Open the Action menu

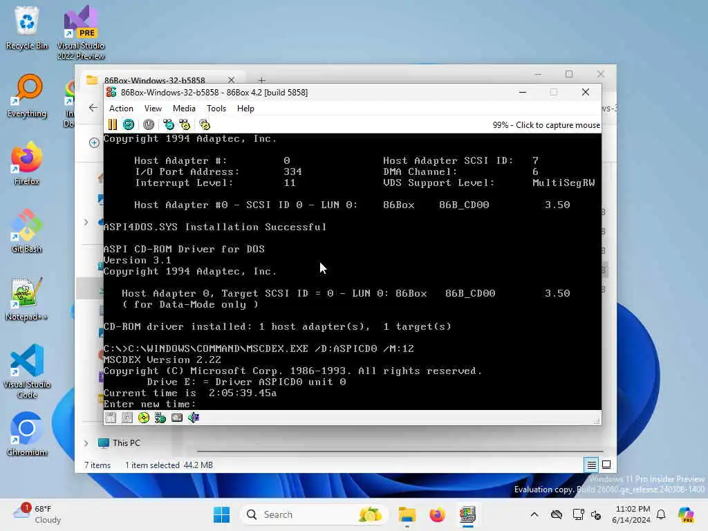click(x=121, y=109)
